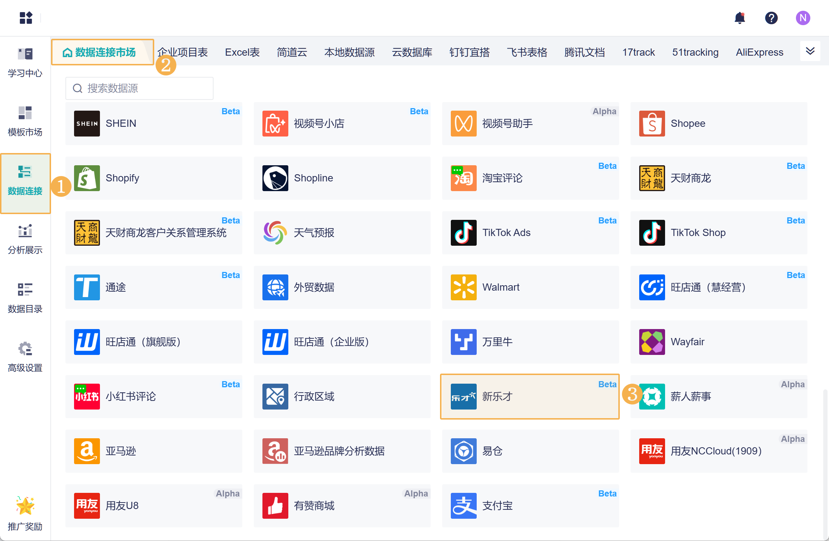Open 分析展示 sidebar section
This screenshot has width=829, height=541.
(x=25, y=239)
